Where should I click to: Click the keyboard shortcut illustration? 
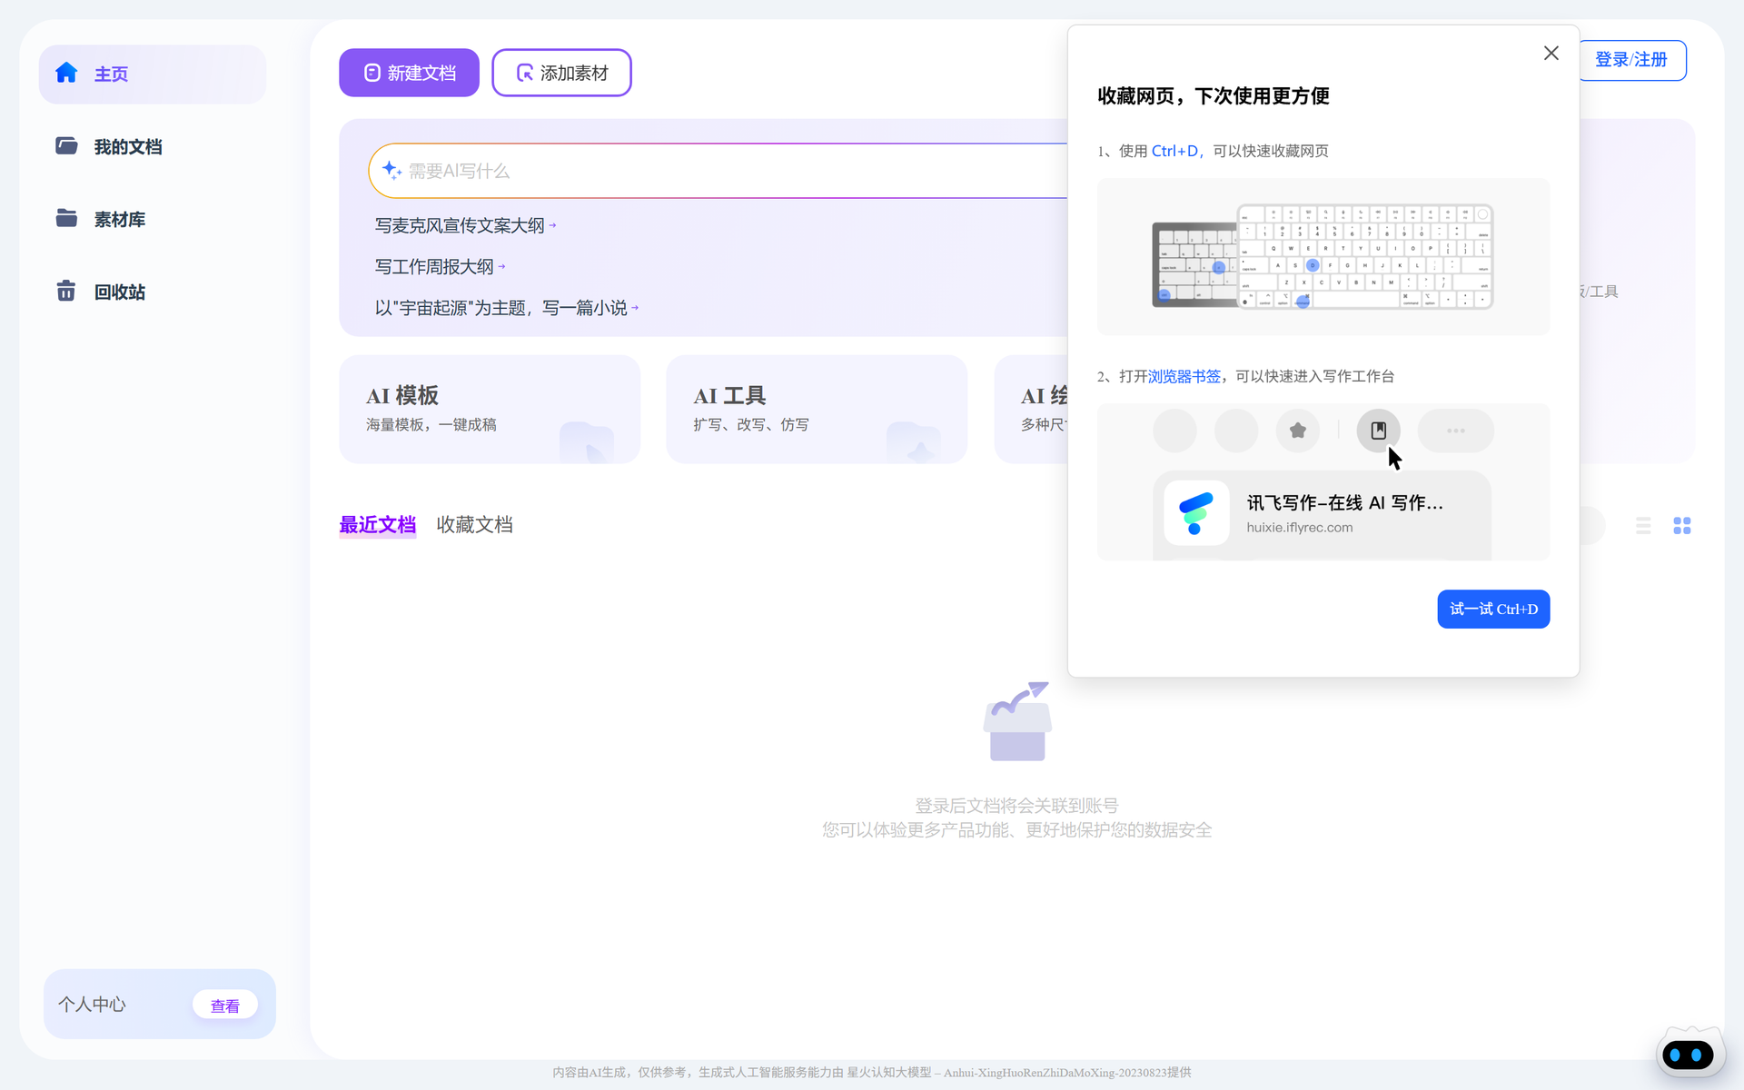coord(1323,257)
